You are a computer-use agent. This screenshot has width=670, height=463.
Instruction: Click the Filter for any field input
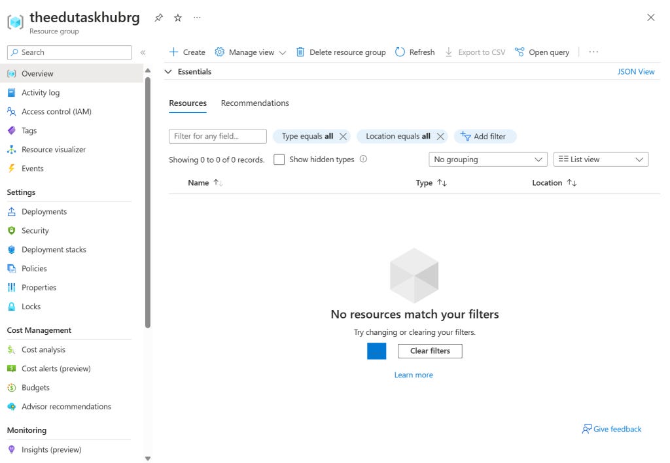217,136
